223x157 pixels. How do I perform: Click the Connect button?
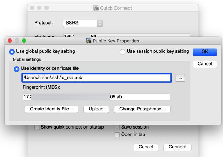click(x=177, y=147)
